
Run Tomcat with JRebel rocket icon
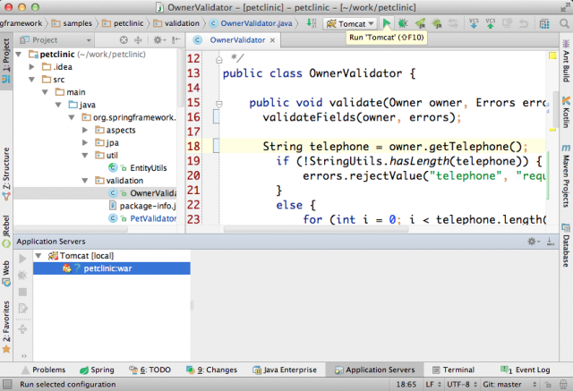click(x=420, y=24)
